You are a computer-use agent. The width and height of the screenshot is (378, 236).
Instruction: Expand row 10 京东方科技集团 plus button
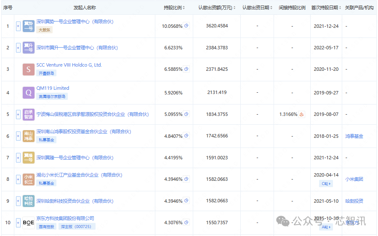pyautogui.click(x=18, y=223)
